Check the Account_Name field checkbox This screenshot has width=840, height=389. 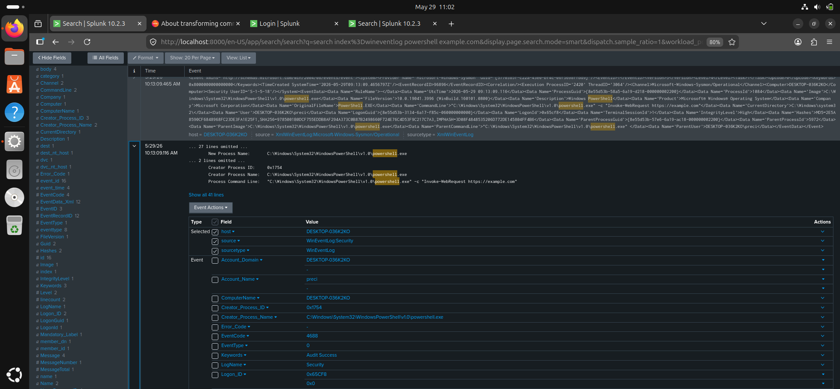click(215, 280)
